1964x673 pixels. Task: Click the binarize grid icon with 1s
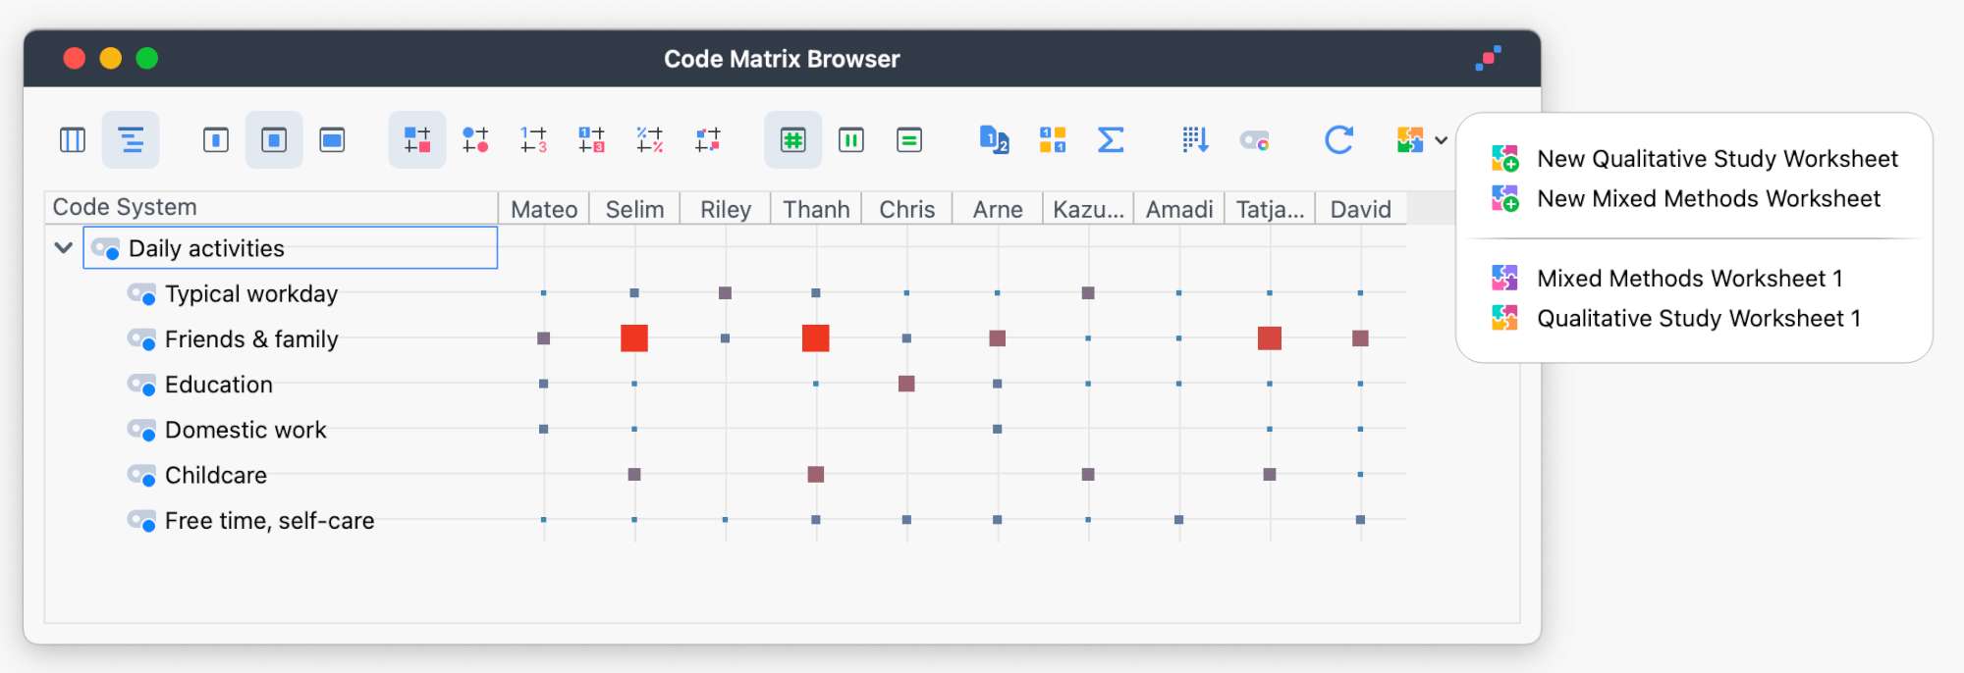coord(1053,140)
